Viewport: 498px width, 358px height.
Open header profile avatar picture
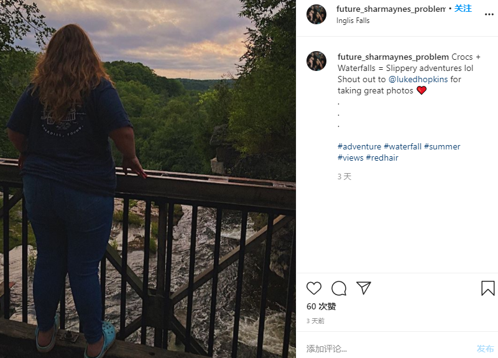click(x=316, y=14)
